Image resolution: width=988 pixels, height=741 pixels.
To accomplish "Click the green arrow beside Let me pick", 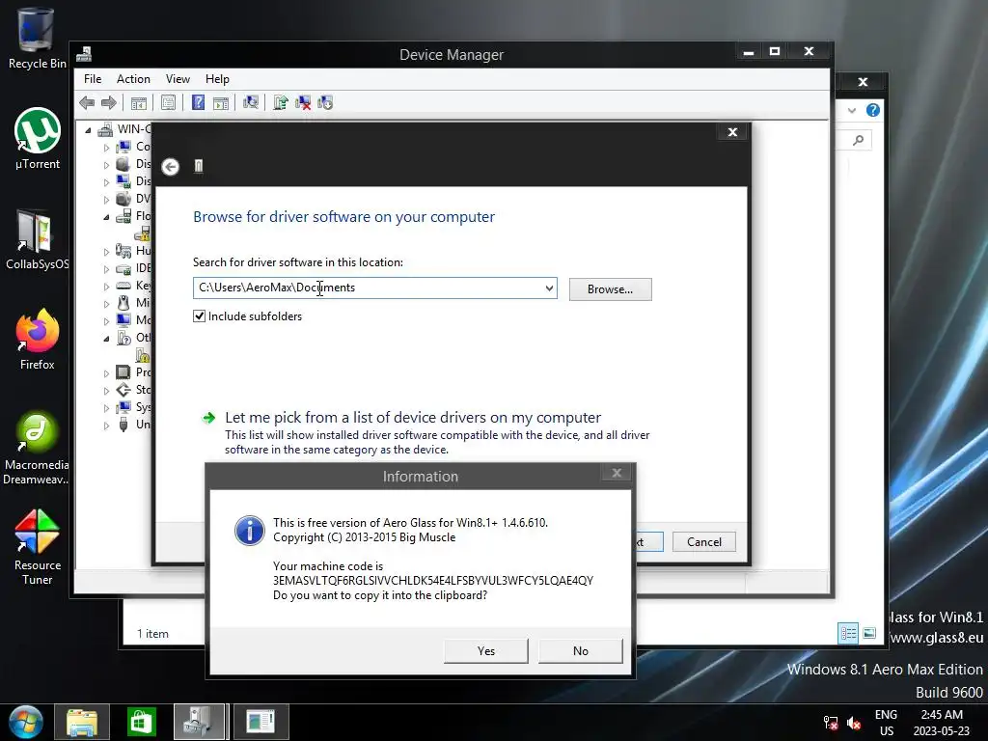I will pyautogui.click(x=208, y=418).
